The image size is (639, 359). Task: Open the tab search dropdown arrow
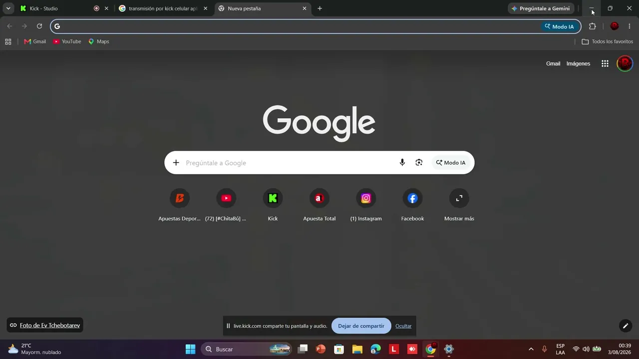click(x=8, y=8)
